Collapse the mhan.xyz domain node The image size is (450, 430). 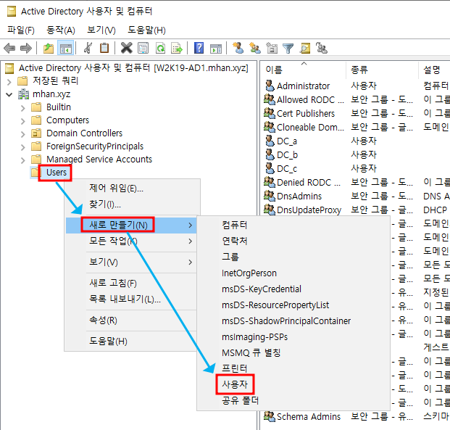9,94
